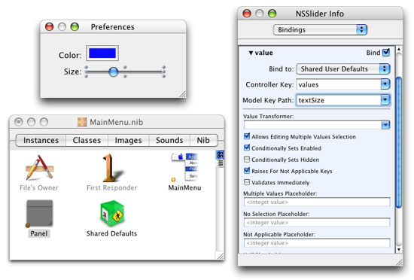This screenshot has height=280, width=414.
Task: Click the Size: label in Preferences
Action: click(72, 72)
